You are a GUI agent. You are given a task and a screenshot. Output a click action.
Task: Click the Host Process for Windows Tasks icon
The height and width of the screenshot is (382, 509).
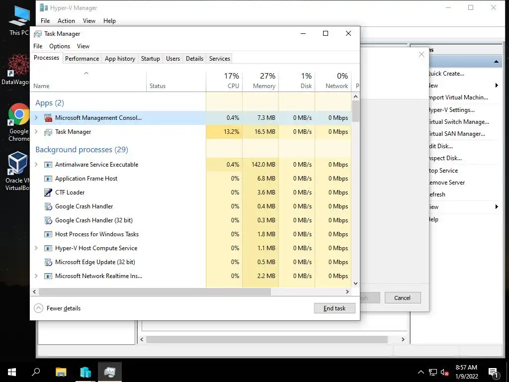coord(48,234)
